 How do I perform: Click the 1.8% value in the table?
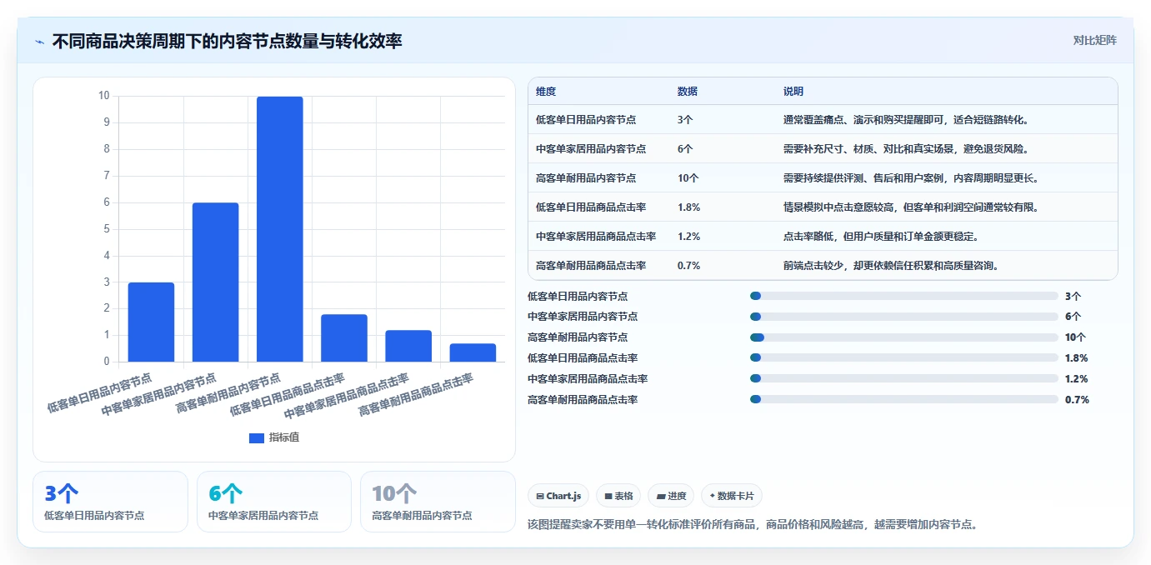(x=688, y=207)
